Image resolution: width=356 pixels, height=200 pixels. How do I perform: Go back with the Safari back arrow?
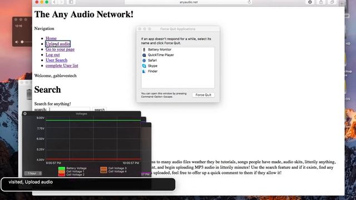(x=55, y=2)
